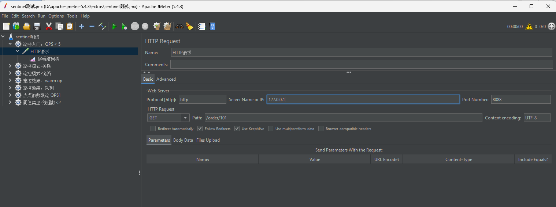Paste from clipboard icon
Viewport: 556px width, 207px height.
(70, 26)
